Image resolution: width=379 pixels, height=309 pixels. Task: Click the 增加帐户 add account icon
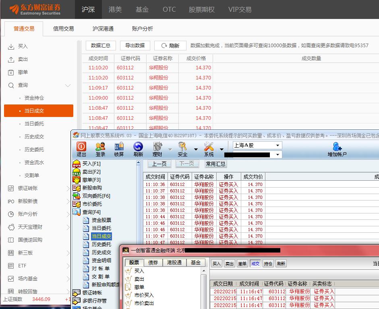pos(337,146)
